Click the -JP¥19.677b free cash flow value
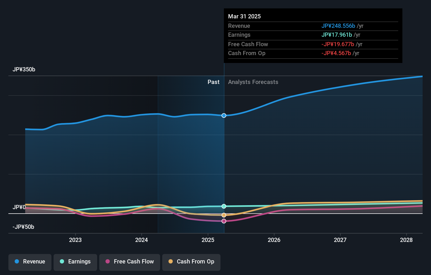This screenshot has width=431, height=275. pos(338,44)
